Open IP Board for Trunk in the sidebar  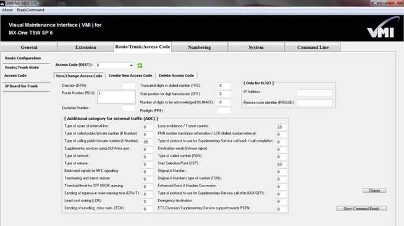pyautogui.click(x=22, y=86)
